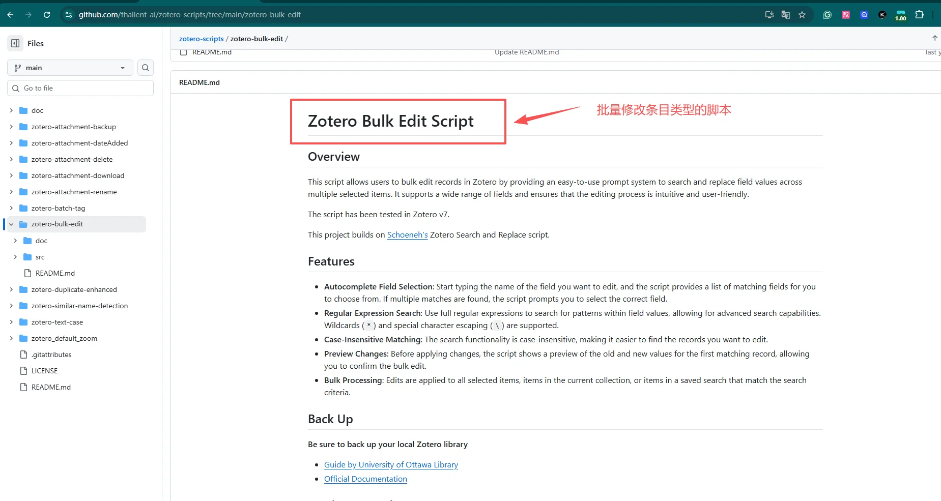This screenshot has height=501, width=941.
Task: Open the Chrome extensions puzzle menu
Action: pos(920,15)
